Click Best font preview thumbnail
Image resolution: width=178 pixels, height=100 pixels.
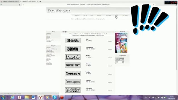73,41
